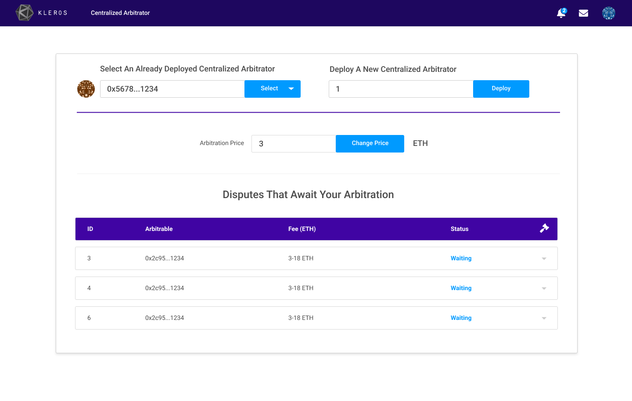This screenshot has height=401, width=632.
Task: Click the Fee (ETH) column header
Action: [302, 229]
